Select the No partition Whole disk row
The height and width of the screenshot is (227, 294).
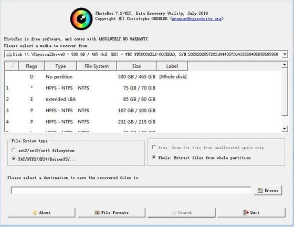[x=143, y=77]
